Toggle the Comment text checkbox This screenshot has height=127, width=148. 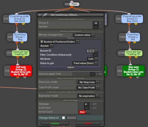coord(91,108)
